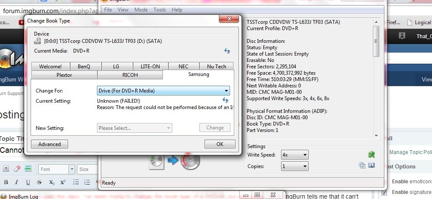
Task: Click the green icon beside Write Speed
Action: pyautogui.click(x=371, y=154)
